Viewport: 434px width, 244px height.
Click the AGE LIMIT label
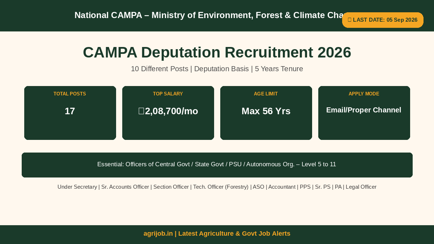266,94
